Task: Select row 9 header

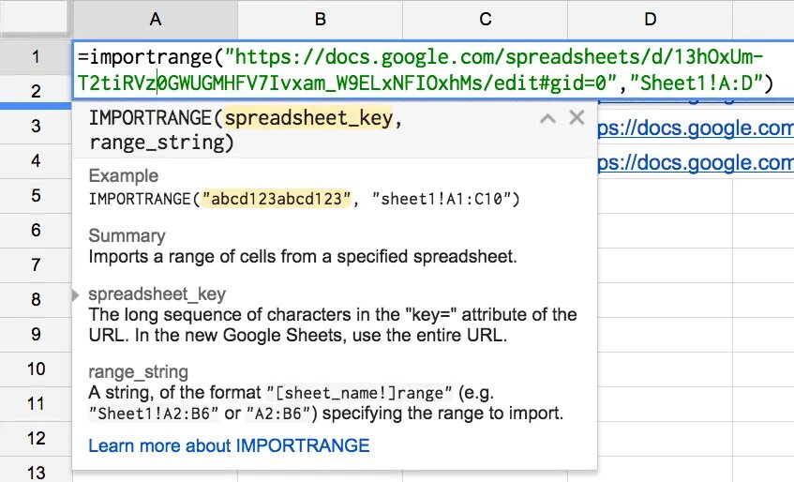Action: coord(36,334)
